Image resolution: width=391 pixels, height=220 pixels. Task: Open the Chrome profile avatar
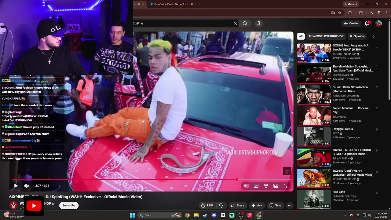pos(379,13)
